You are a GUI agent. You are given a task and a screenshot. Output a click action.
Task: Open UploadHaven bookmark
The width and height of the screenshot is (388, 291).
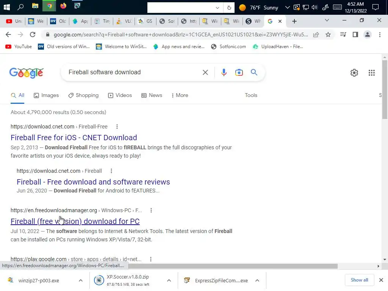[278, 47]
